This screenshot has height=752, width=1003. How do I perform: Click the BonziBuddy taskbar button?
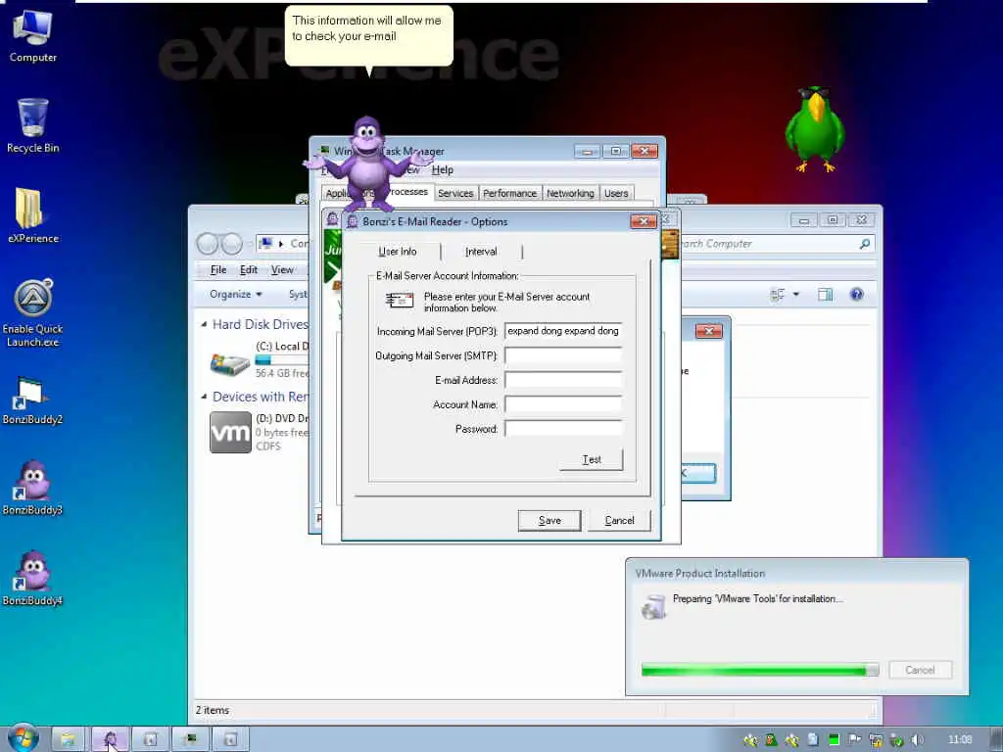110,739
